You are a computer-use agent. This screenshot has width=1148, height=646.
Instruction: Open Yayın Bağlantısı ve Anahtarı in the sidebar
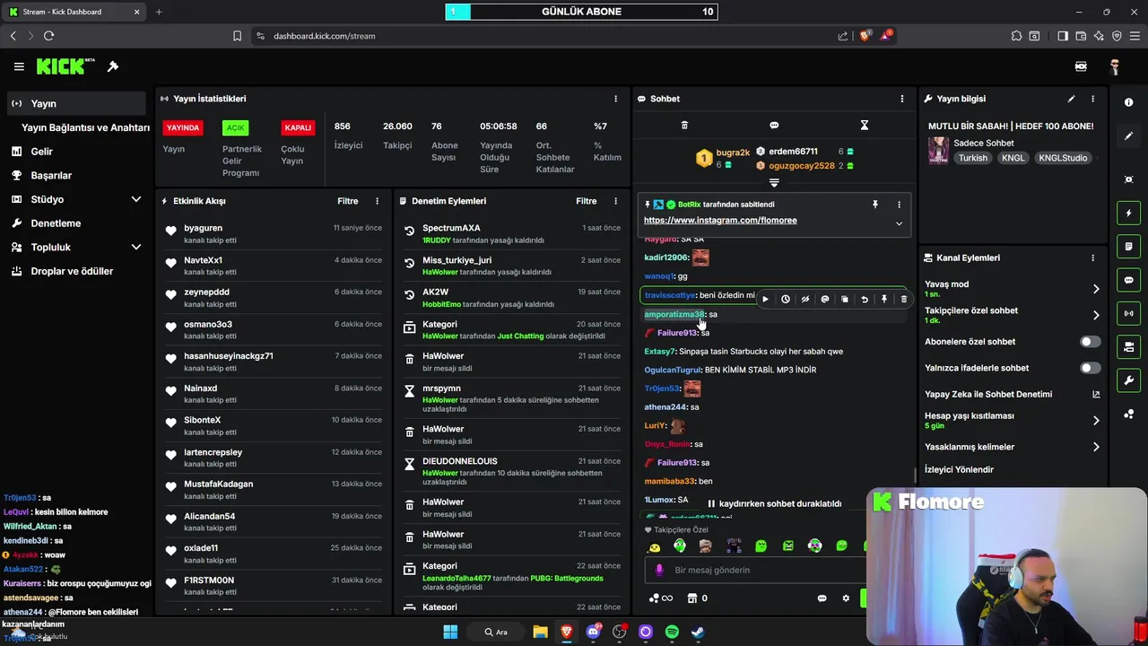coord(85,127)
